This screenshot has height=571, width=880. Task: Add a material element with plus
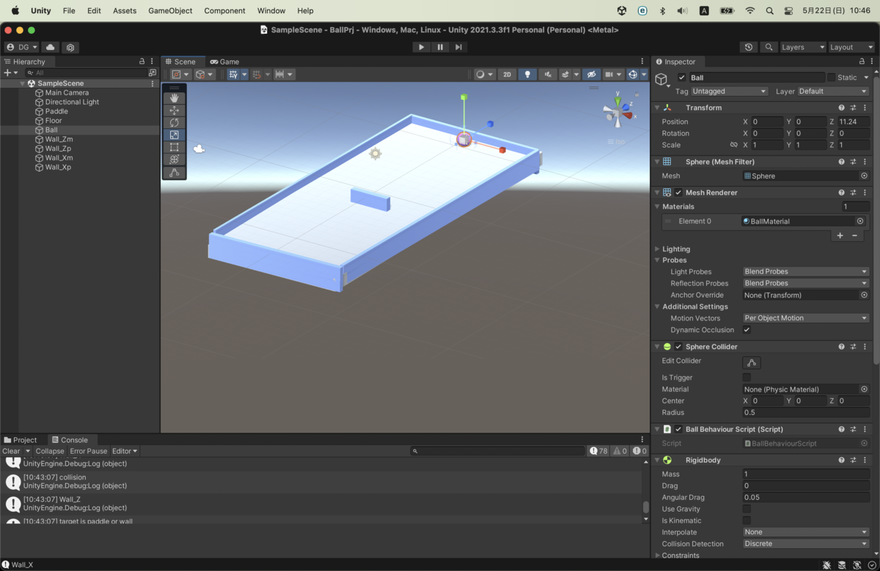tap(840, 235)
